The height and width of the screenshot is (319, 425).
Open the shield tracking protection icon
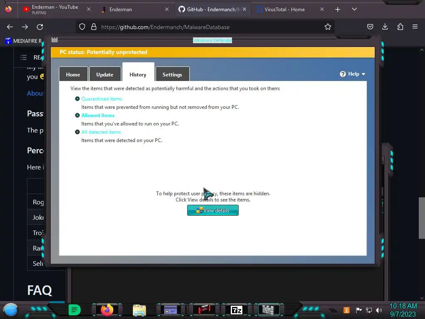pos(82,27)
